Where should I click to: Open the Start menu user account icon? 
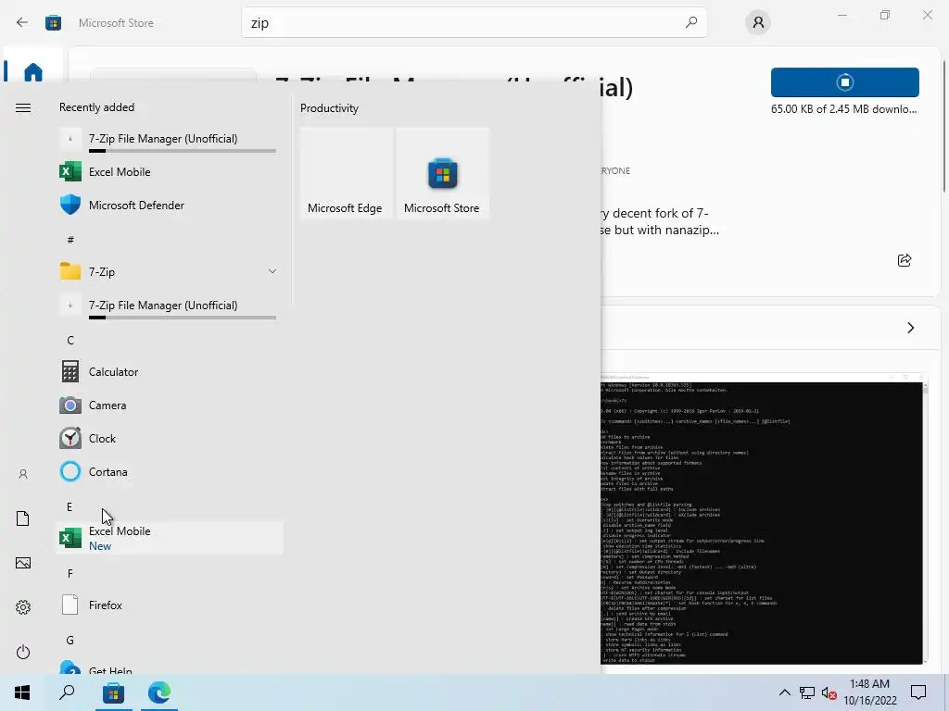click(23, 474)
